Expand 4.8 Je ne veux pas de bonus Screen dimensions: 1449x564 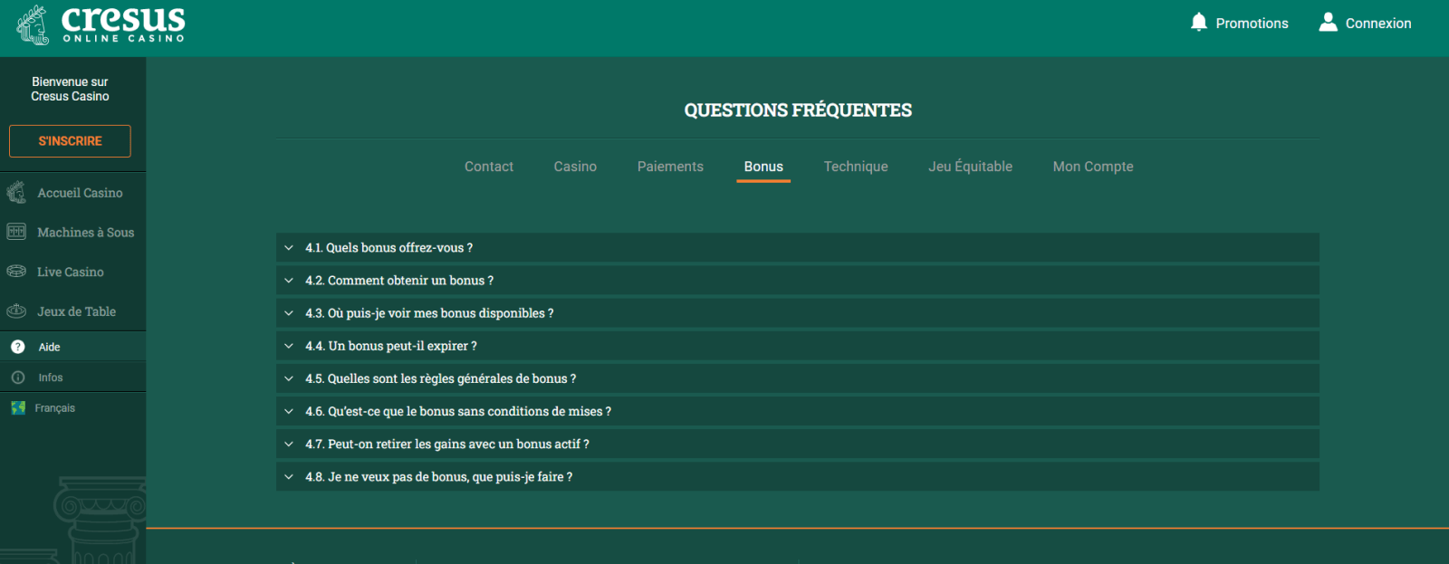[x=438, y=477]
